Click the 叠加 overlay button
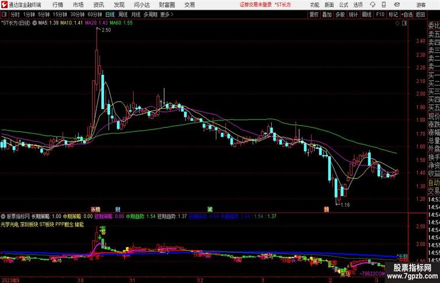This screenshot has width=440, height=283. pos(327,15)
